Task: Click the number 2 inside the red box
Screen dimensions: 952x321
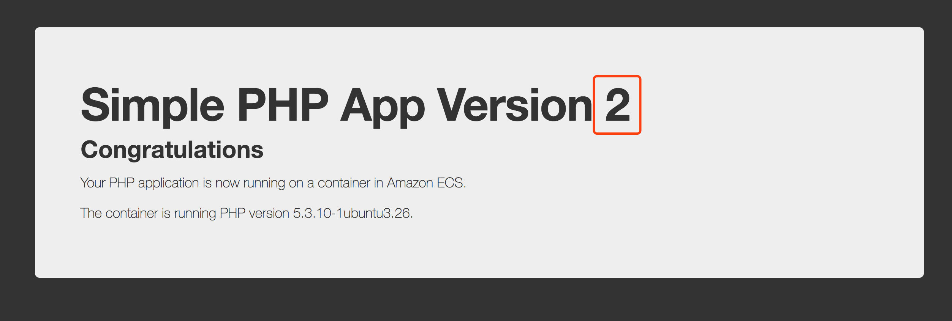Action: [x=618, y=105]
